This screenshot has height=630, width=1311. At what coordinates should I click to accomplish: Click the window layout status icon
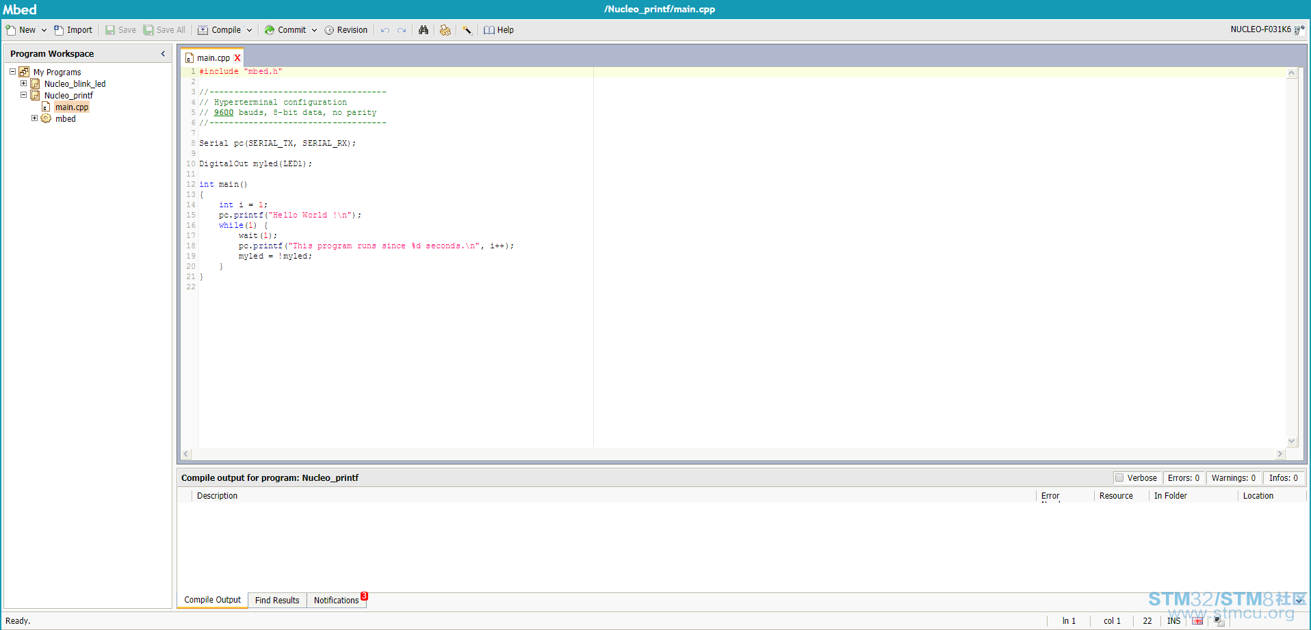[1219, 621]
